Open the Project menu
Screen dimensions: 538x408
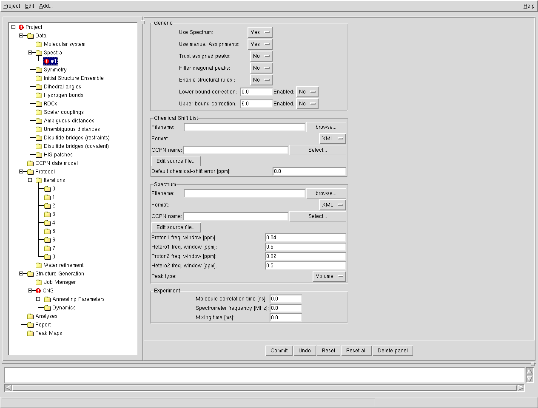click(x=12, y=6)
